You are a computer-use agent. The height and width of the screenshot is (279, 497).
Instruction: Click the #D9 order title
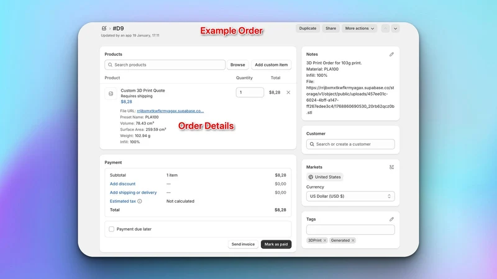tap(118, 29)
